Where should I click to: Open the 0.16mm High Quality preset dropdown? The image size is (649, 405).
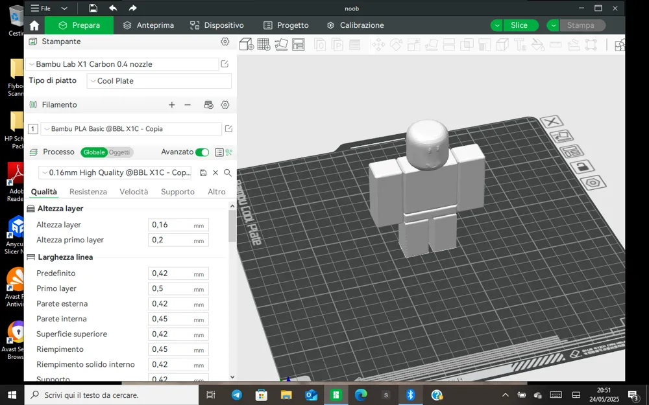coord(116,172)
